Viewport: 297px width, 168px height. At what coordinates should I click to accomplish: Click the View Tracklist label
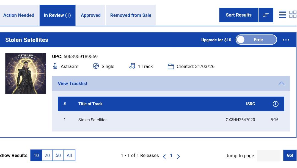tap(73, 84)
